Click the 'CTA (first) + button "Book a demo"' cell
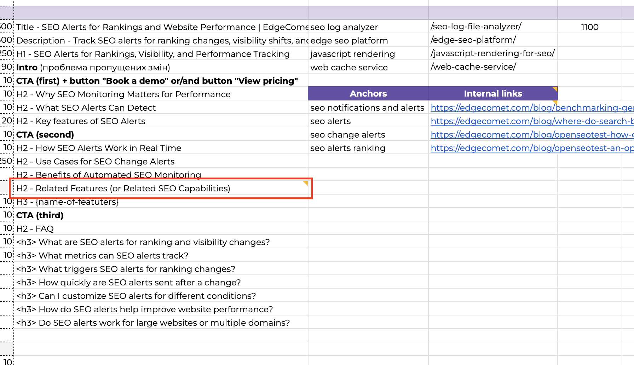 tap(161, 81)
